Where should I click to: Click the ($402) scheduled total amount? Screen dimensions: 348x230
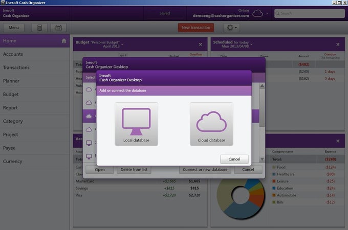click(303, 64)
